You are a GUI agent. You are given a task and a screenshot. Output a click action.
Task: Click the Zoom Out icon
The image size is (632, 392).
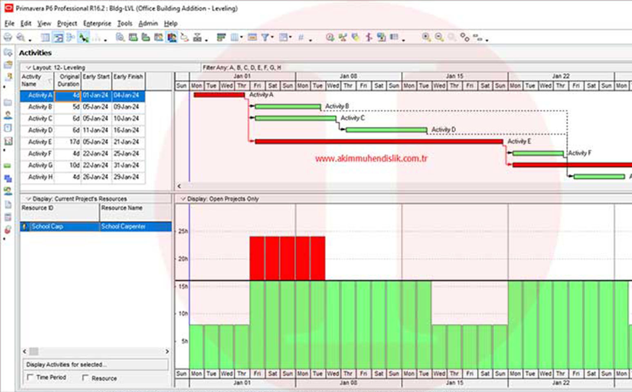point(439,38)
